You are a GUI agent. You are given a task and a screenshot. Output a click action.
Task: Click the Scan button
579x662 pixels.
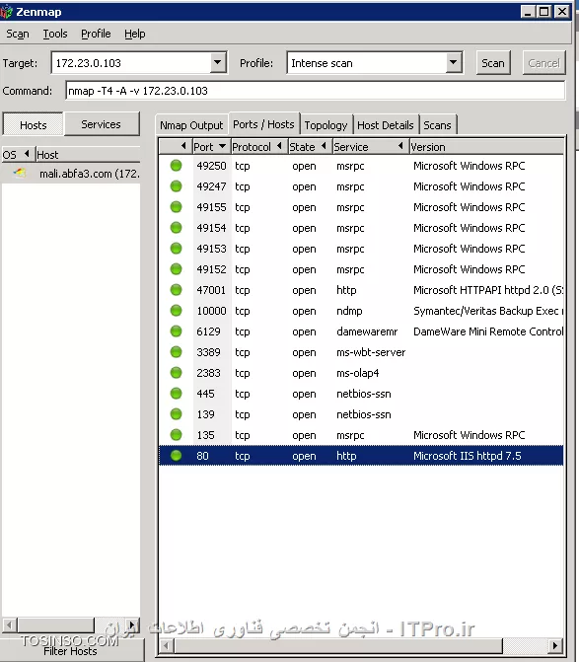point(493,63)
